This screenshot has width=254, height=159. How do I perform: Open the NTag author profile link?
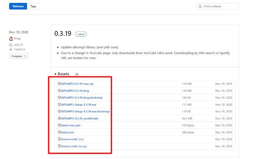[x=17, y=38]
